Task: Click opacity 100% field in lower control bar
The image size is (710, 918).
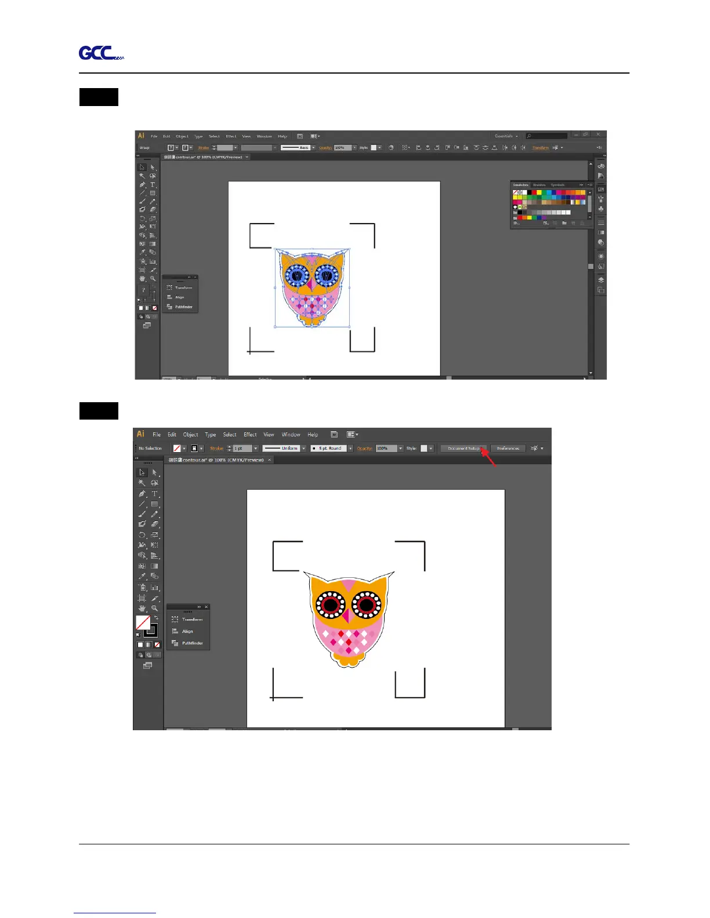Action: pyautogui.click(x=386, y=449)
